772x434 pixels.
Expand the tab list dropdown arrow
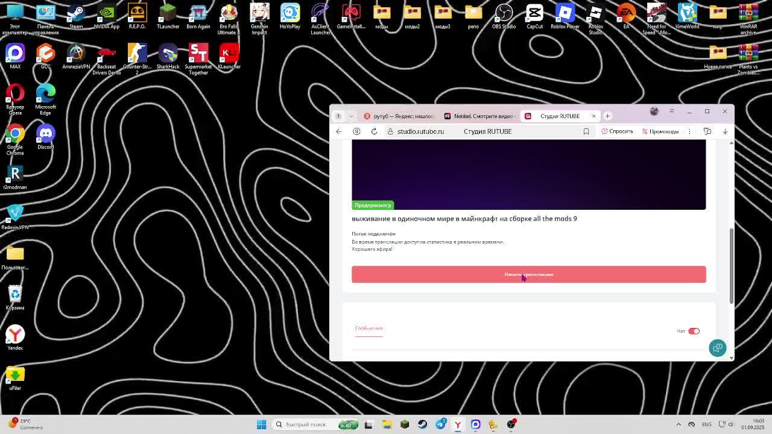(351, 116)
